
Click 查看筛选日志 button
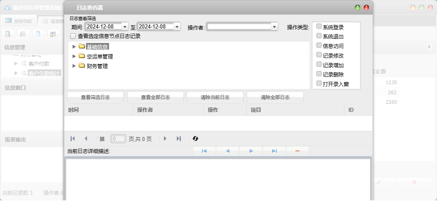click(95, 97)
